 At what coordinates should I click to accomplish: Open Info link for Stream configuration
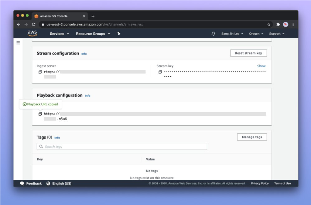84,54
